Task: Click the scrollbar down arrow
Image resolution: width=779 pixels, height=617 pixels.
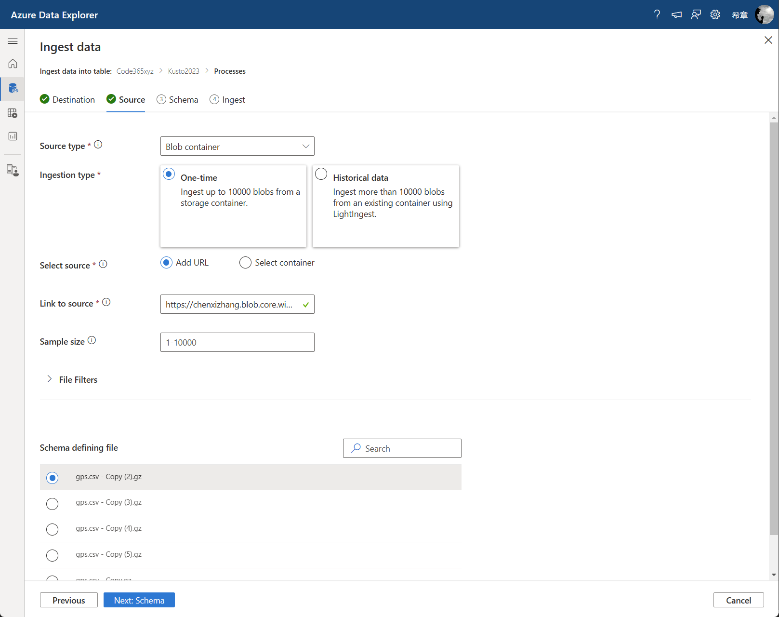Action: point(774,575)
